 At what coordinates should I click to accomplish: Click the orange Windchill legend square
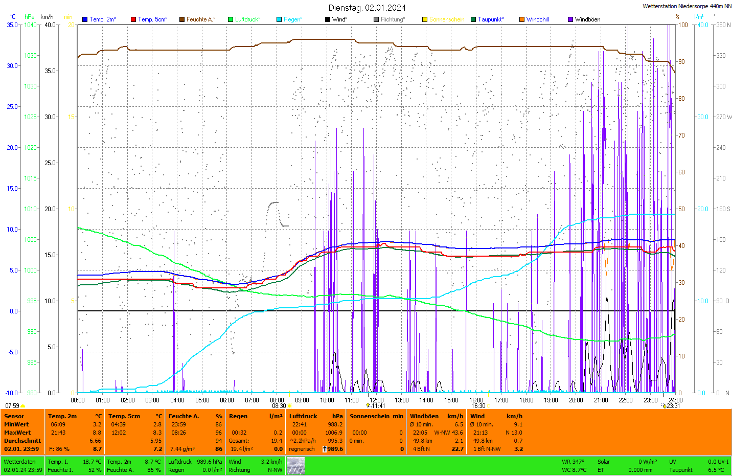click(x=522, y=19)
